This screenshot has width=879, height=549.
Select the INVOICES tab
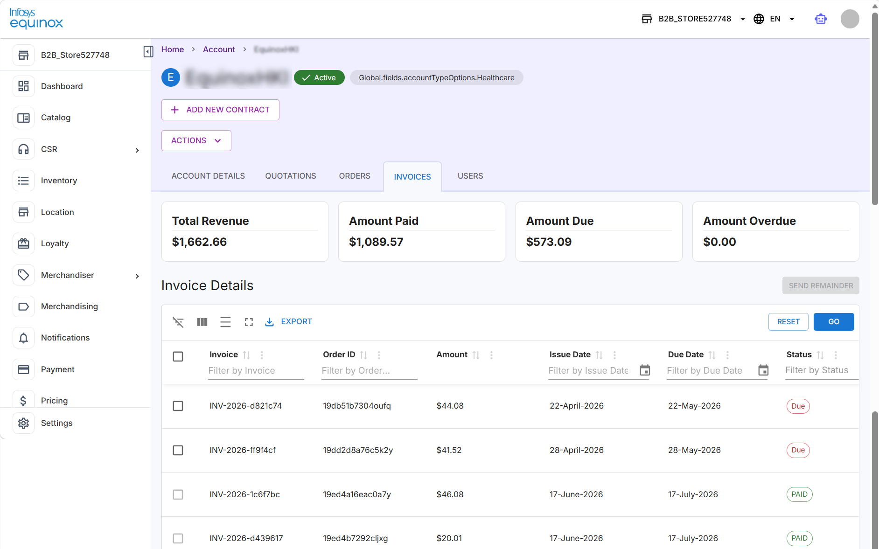click(x=412, y=177)
